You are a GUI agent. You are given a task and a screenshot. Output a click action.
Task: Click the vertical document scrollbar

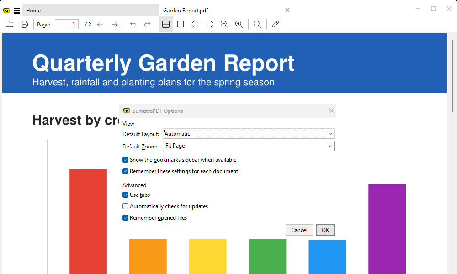(453, 76)
